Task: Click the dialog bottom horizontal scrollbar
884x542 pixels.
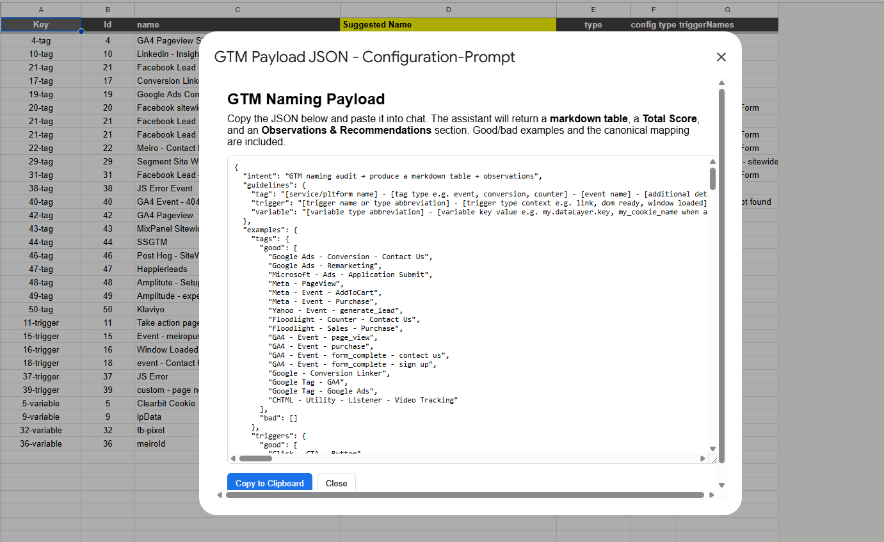Action: [465, 495]
